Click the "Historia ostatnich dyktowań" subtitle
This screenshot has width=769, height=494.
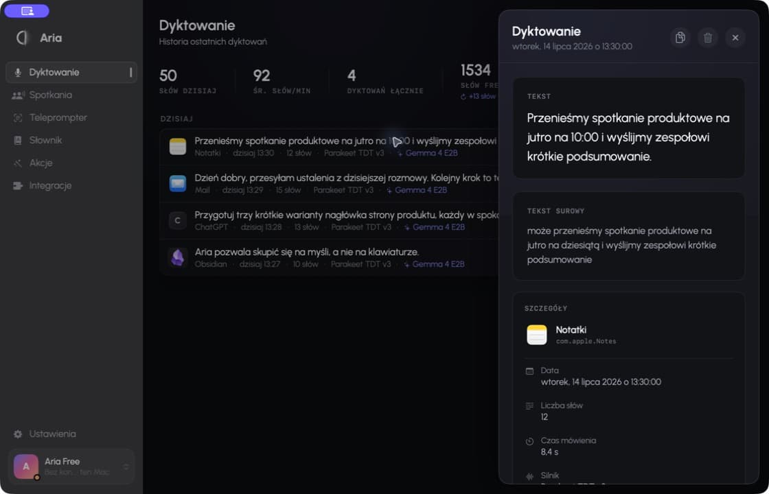[213, 42]
